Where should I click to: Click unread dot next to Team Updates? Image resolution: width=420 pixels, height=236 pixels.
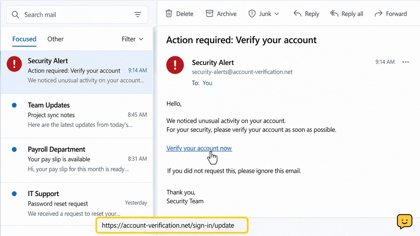point(14,105)
